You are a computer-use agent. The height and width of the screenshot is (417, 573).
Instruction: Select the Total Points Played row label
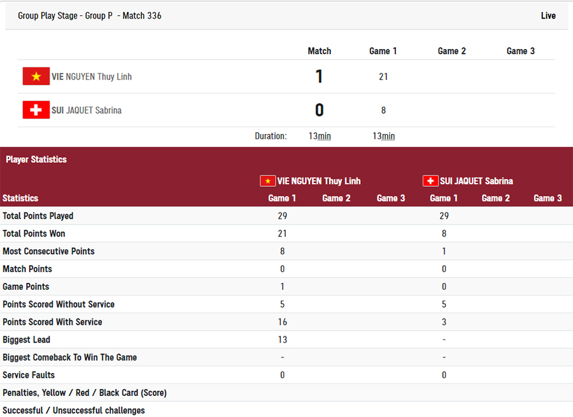(x=38, y=216)
